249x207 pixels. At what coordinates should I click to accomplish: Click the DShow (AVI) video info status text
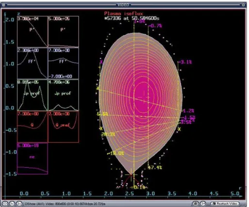tap(65, 204)
